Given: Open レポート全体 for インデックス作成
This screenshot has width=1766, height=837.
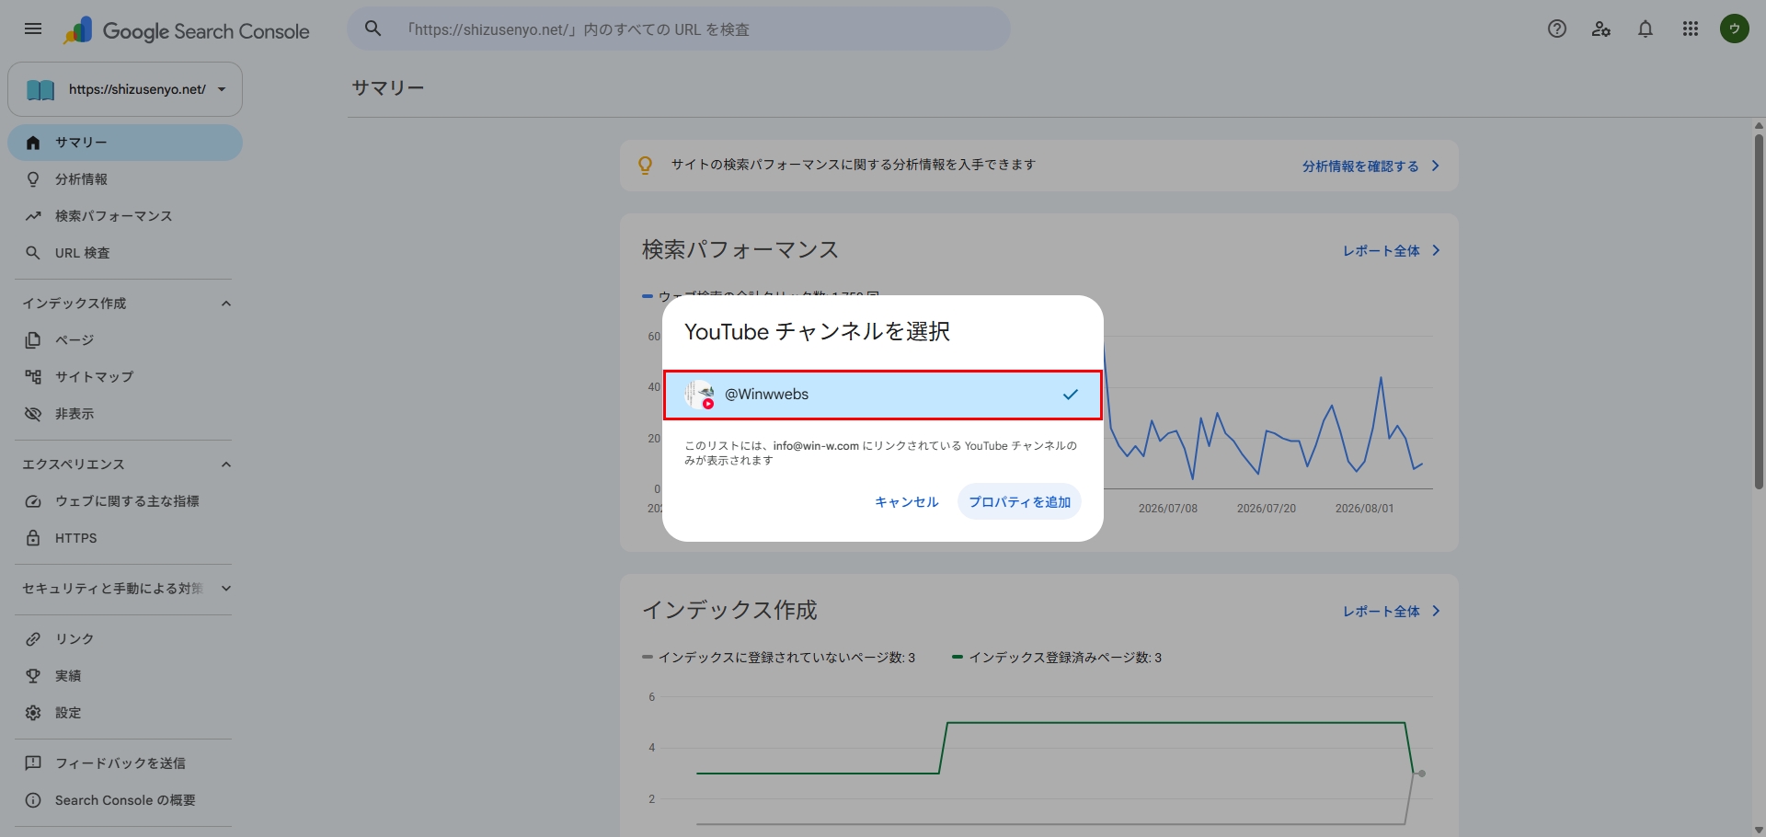Looking at the screenshot, I should coord(1392,612).
